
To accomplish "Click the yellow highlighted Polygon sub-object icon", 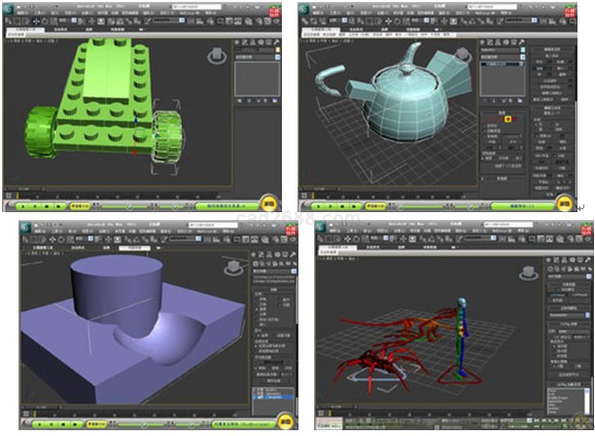I will [508, 119].
